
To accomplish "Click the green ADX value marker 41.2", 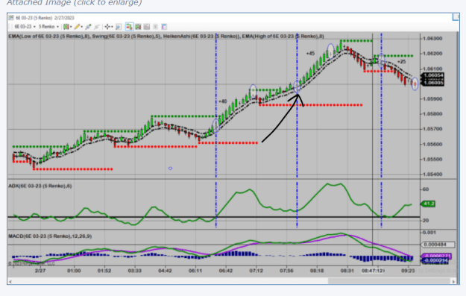I will pos(428,204).
